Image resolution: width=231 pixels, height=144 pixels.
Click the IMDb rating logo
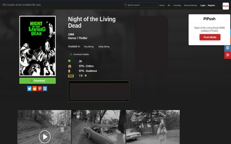[x=71, y=76]
